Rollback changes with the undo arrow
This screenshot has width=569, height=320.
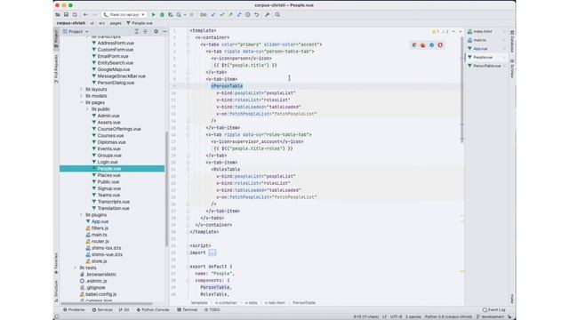pos(257,14)
